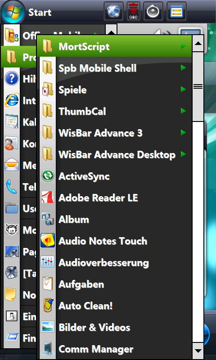Click the submenu scrollbar down arrow
Viewport: 216px width, 360px height.
[198, 351]
